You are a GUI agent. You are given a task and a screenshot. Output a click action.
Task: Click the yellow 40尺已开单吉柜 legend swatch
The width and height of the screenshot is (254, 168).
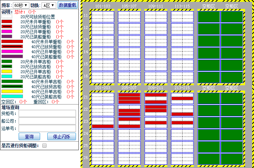click(x=12, y=91)
